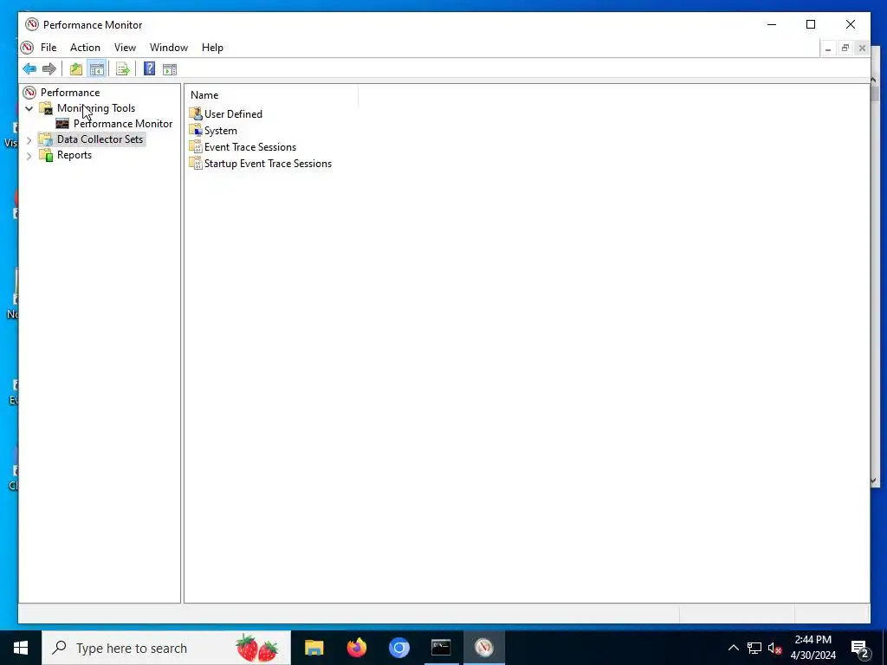
Task: Select Event Trace Sessions label
Action: (x=250, y=147)
